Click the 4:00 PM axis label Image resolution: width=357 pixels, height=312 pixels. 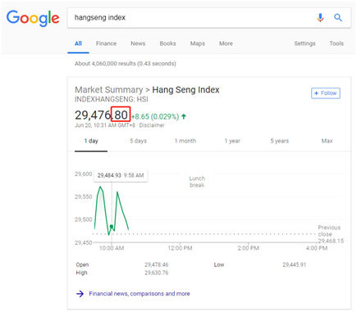coord(317,248)
